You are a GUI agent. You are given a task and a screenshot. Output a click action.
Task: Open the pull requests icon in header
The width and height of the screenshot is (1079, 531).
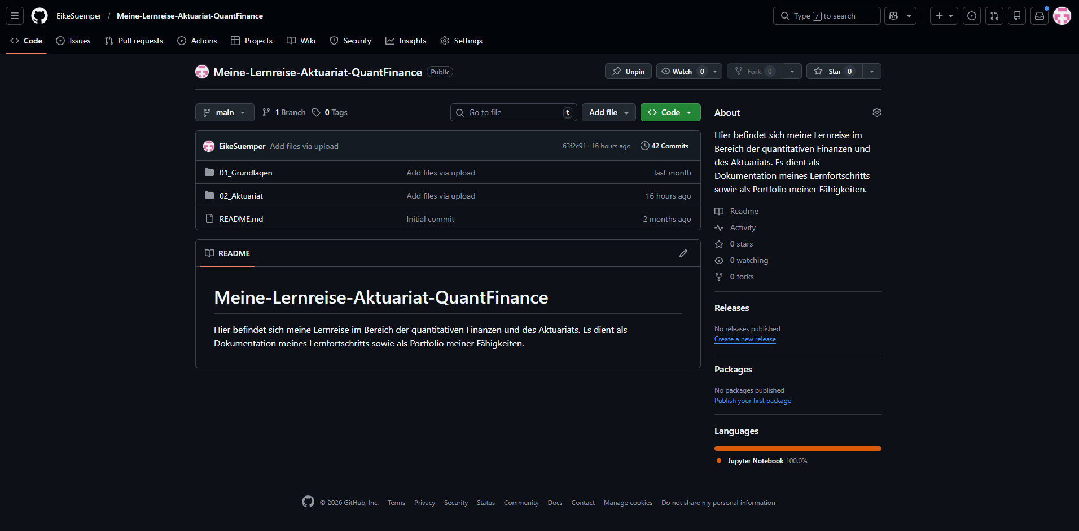pyautogui.click(x=994, y=16)
